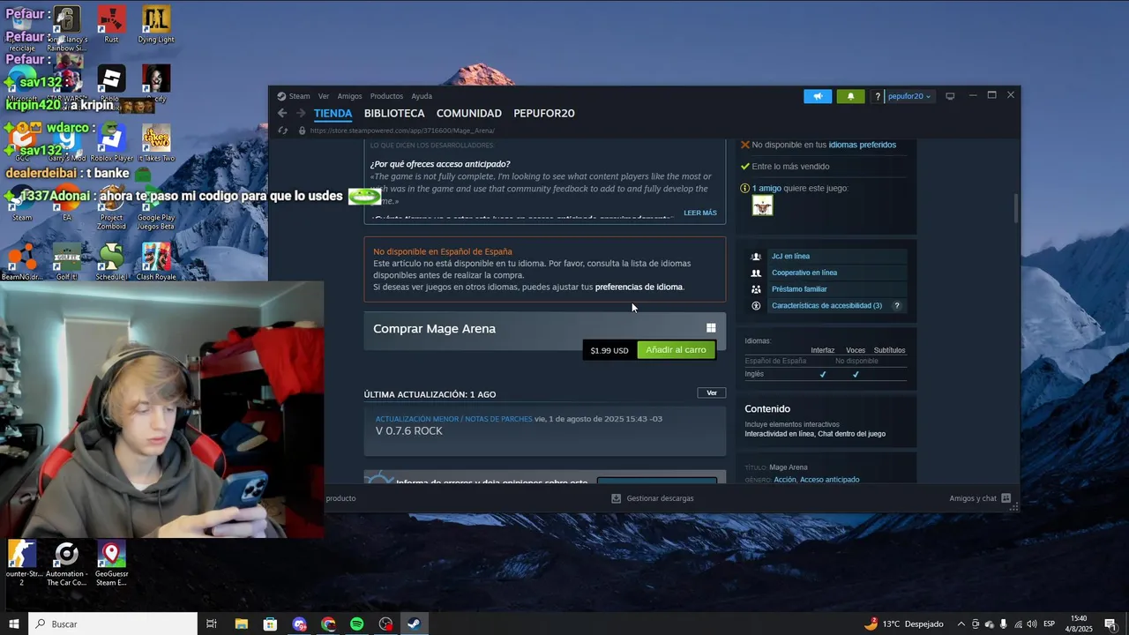The height and width of the screenshot is (635, 1129).
Task: Open the Ayuda menu
Action: pyautogui.click(x=422, y=96)
